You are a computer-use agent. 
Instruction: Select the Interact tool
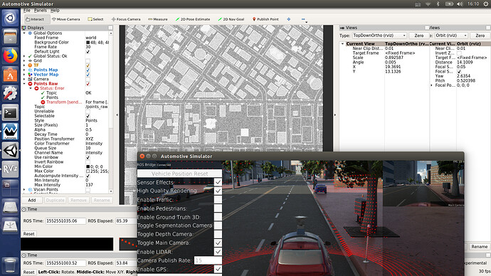[x=35, y=19]
